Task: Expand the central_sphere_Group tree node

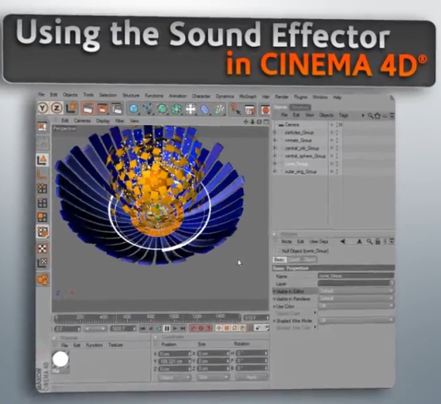Action: pos(275,156)
